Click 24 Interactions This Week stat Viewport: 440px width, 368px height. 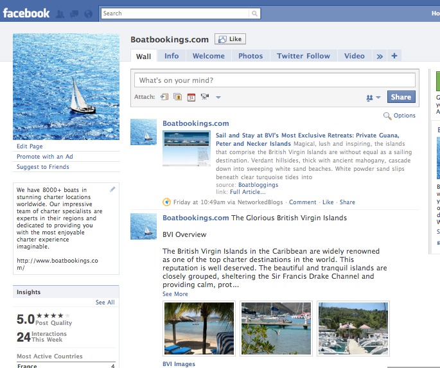[42, 337]
